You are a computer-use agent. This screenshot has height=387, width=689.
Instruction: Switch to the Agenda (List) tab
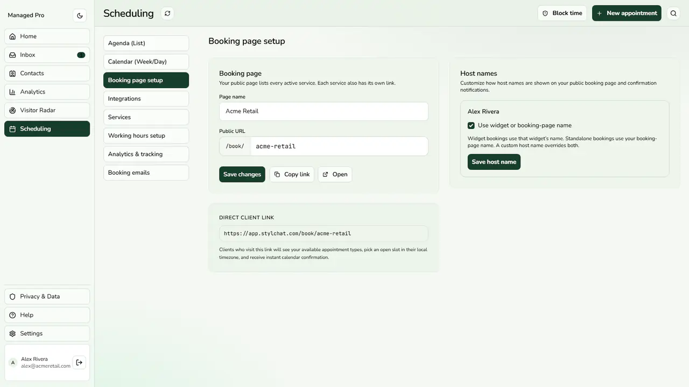coord(146,43)
